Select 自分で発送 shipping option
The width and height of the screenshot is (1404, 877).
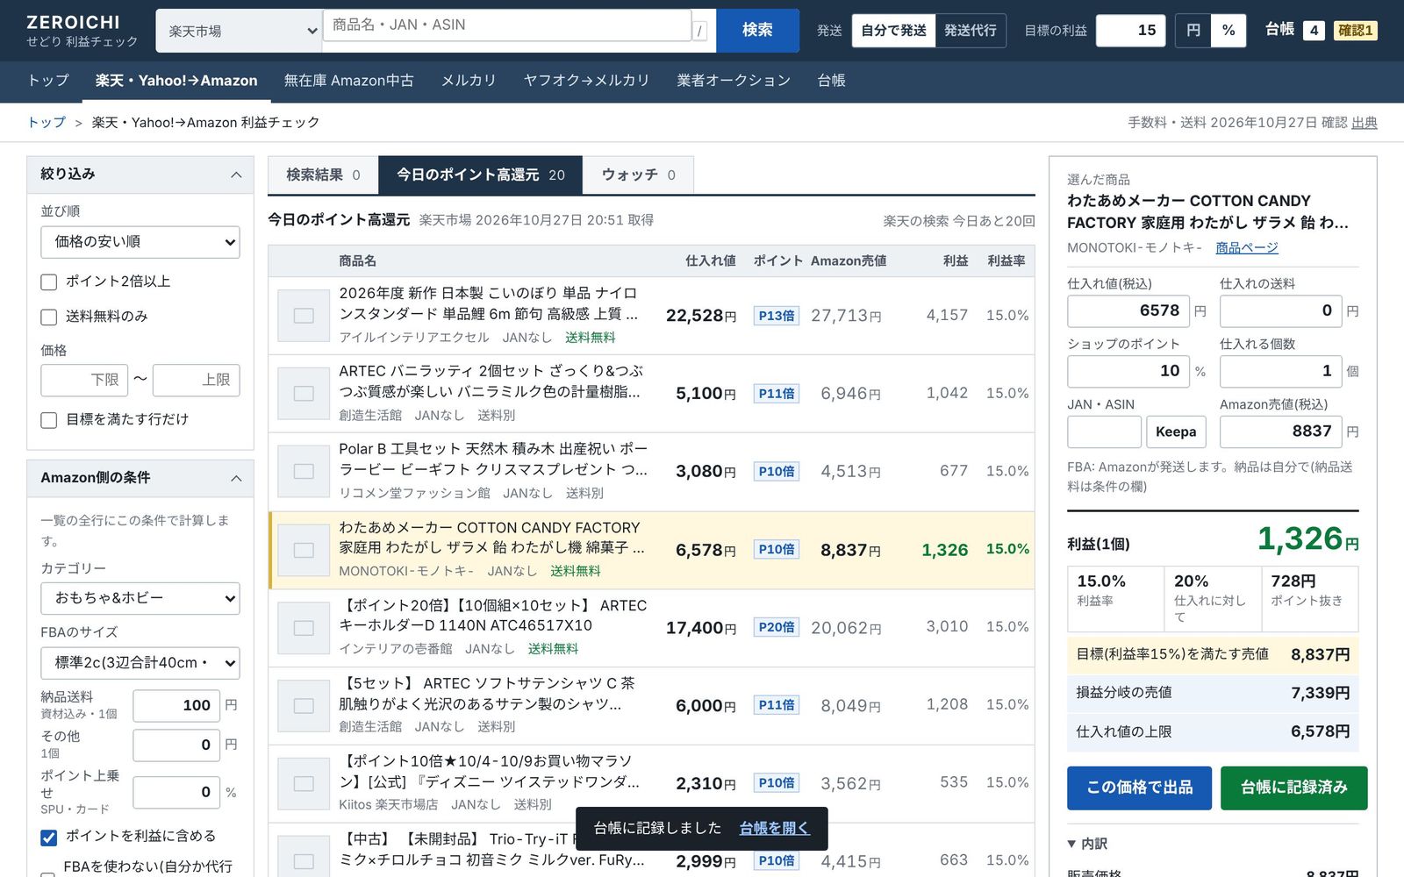[x=893, y=31]
